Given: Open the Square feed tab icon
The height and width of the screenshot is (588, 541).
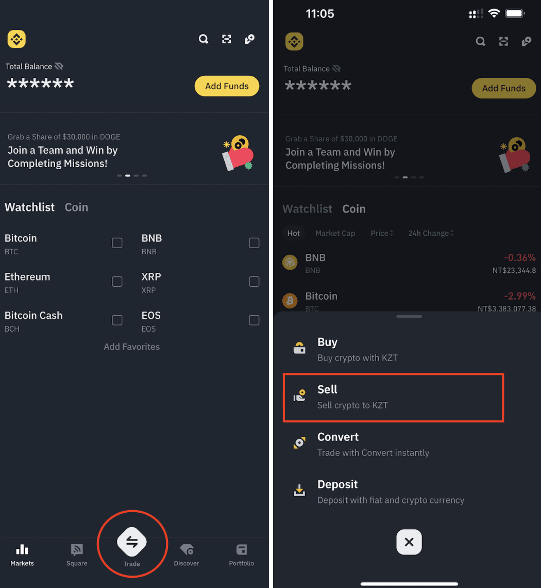Looking at the screenshot, I should (77, 550).
